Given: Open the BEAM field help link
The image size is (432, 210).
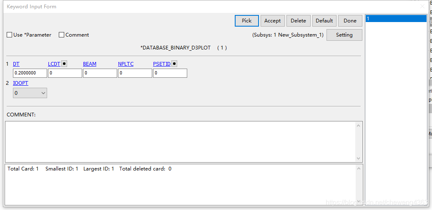Looking at the screenshot, I should tap(90, 64).
